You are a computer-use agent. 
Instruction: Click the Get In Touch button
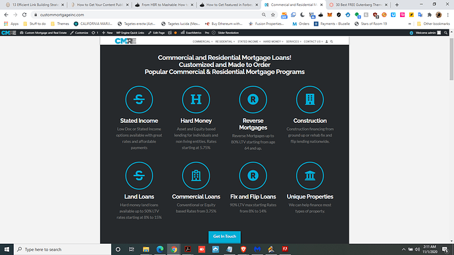pos(224,237)
